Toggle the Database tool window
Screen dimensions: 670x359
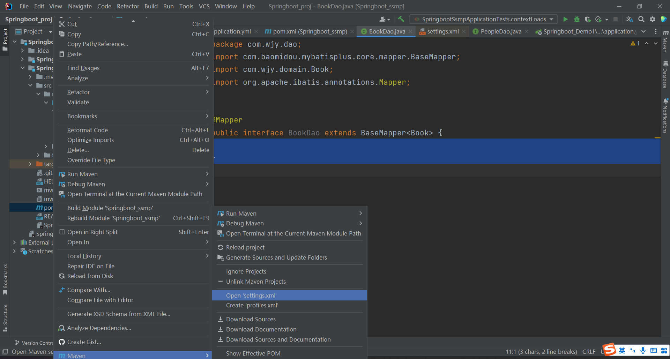coord(665,75)
